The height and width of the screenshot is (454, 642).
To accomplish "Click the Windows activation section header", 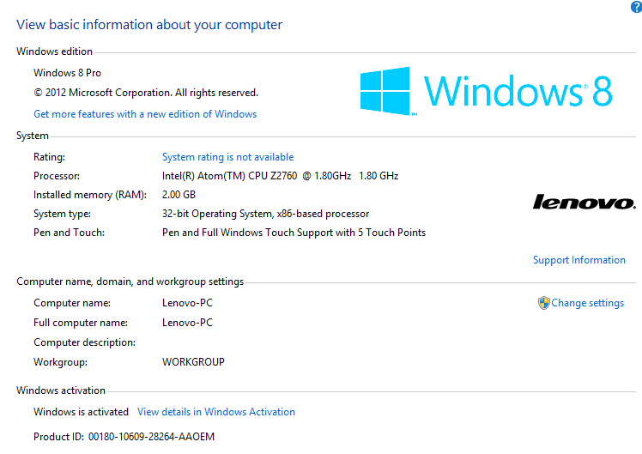I will 61,390.
